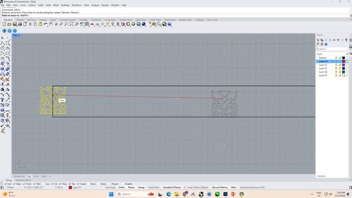Toggle the End osnap checkbox
Image resolution: width=352 pixels, height=198 pixels.
pyautogui.click(x=5, y=184)
